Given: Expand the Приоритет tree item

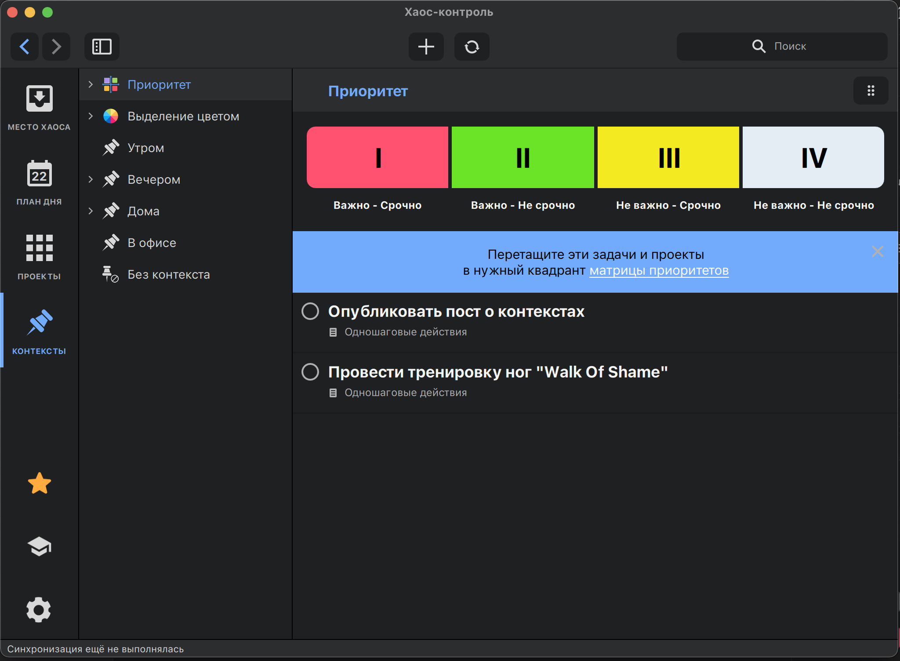Looking at the screenshot, I should tap(91, 84).
